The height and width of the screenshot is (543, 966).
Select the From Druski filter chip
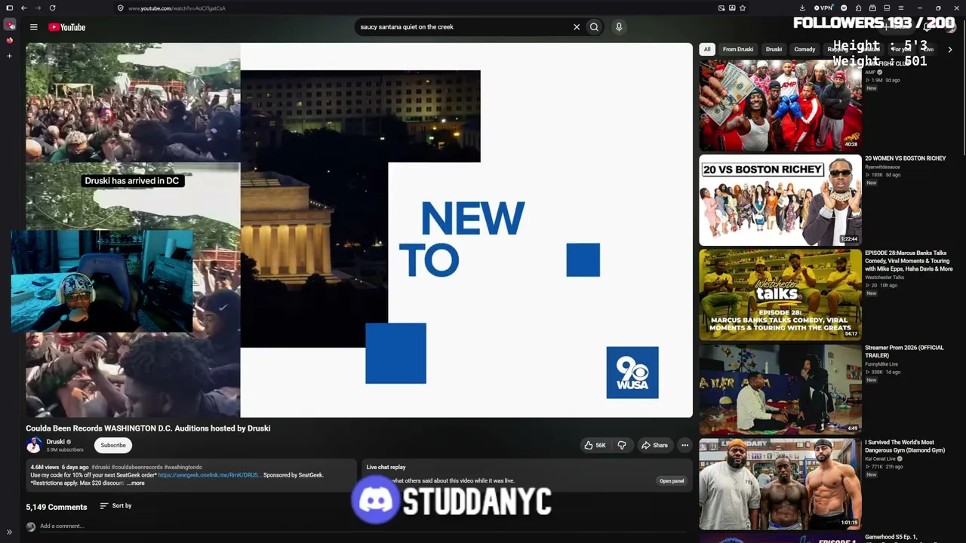[x=738, y=50]
